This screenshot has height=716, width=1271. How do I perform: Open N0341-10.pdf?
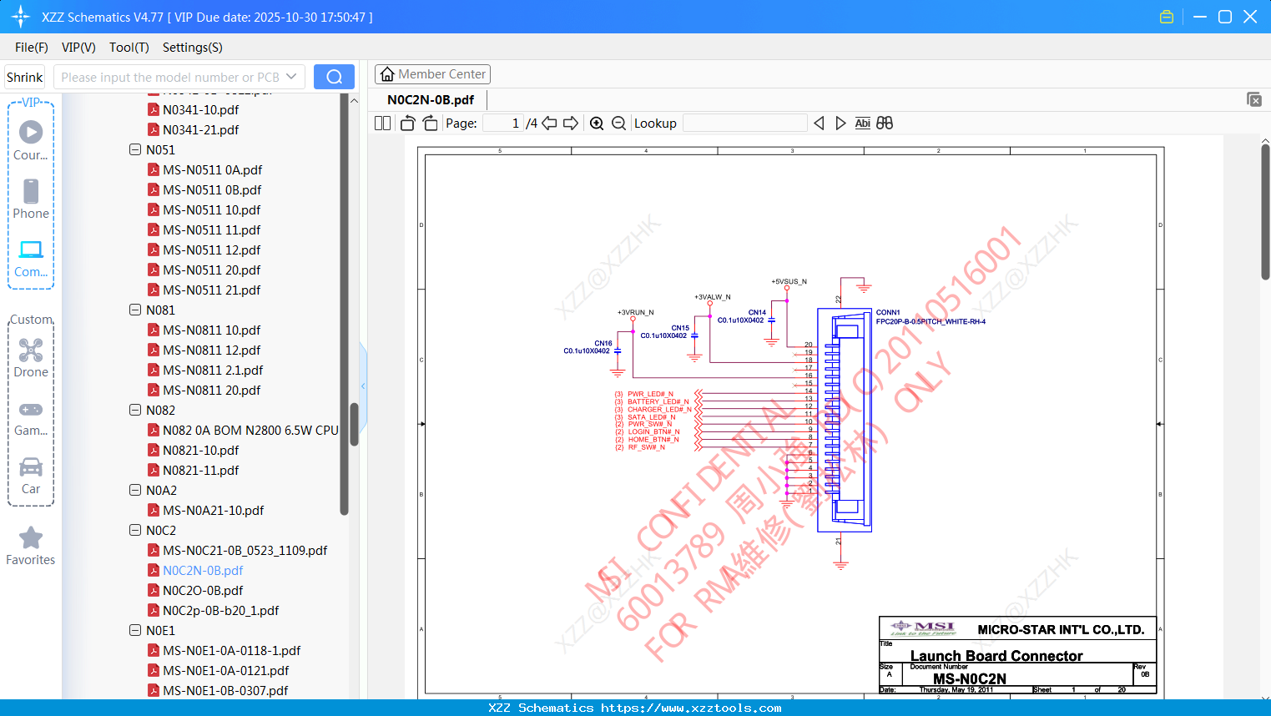point(200,110)
